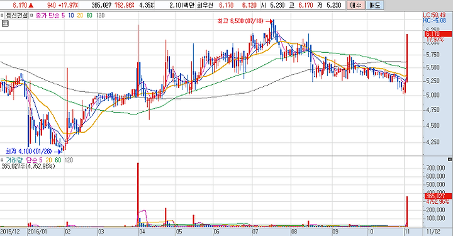Toggle the price 60-day moving average
The image size is (453, 236).
[x=89, y=15]
